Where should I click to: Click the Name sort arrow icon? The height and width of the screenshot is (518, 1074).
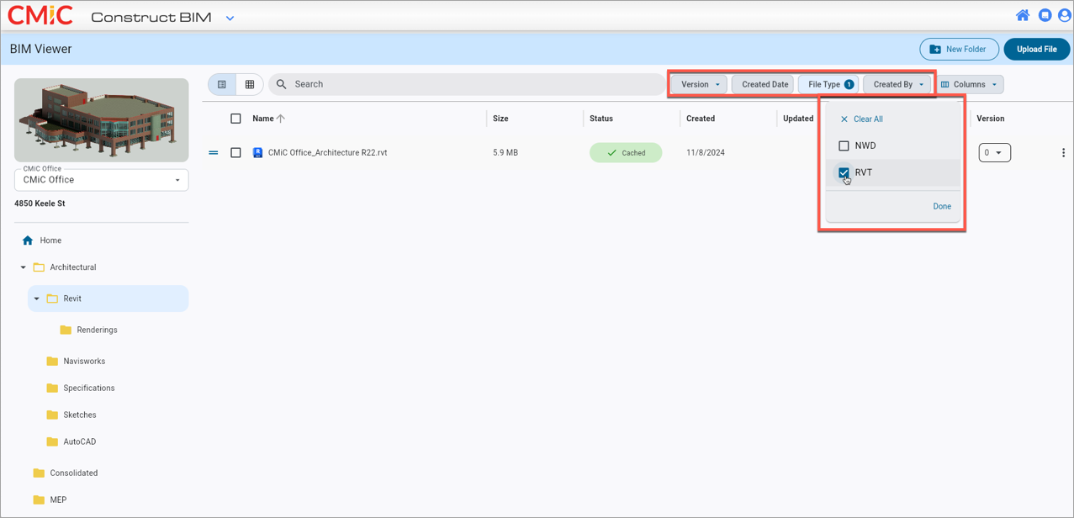click(x=281, y=119)
